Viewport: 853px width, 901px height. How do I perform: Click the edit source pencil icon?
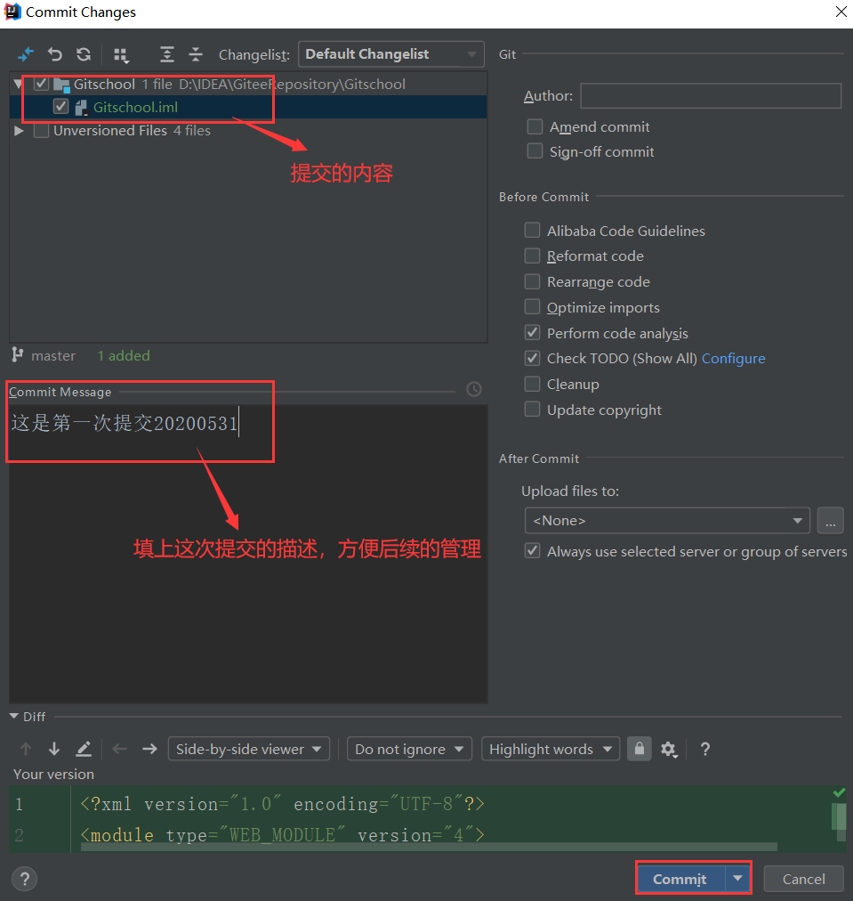[84, 749]
